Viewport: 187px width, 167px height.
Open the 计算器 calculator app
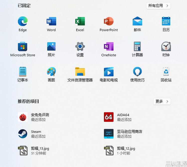coord(137,46)
